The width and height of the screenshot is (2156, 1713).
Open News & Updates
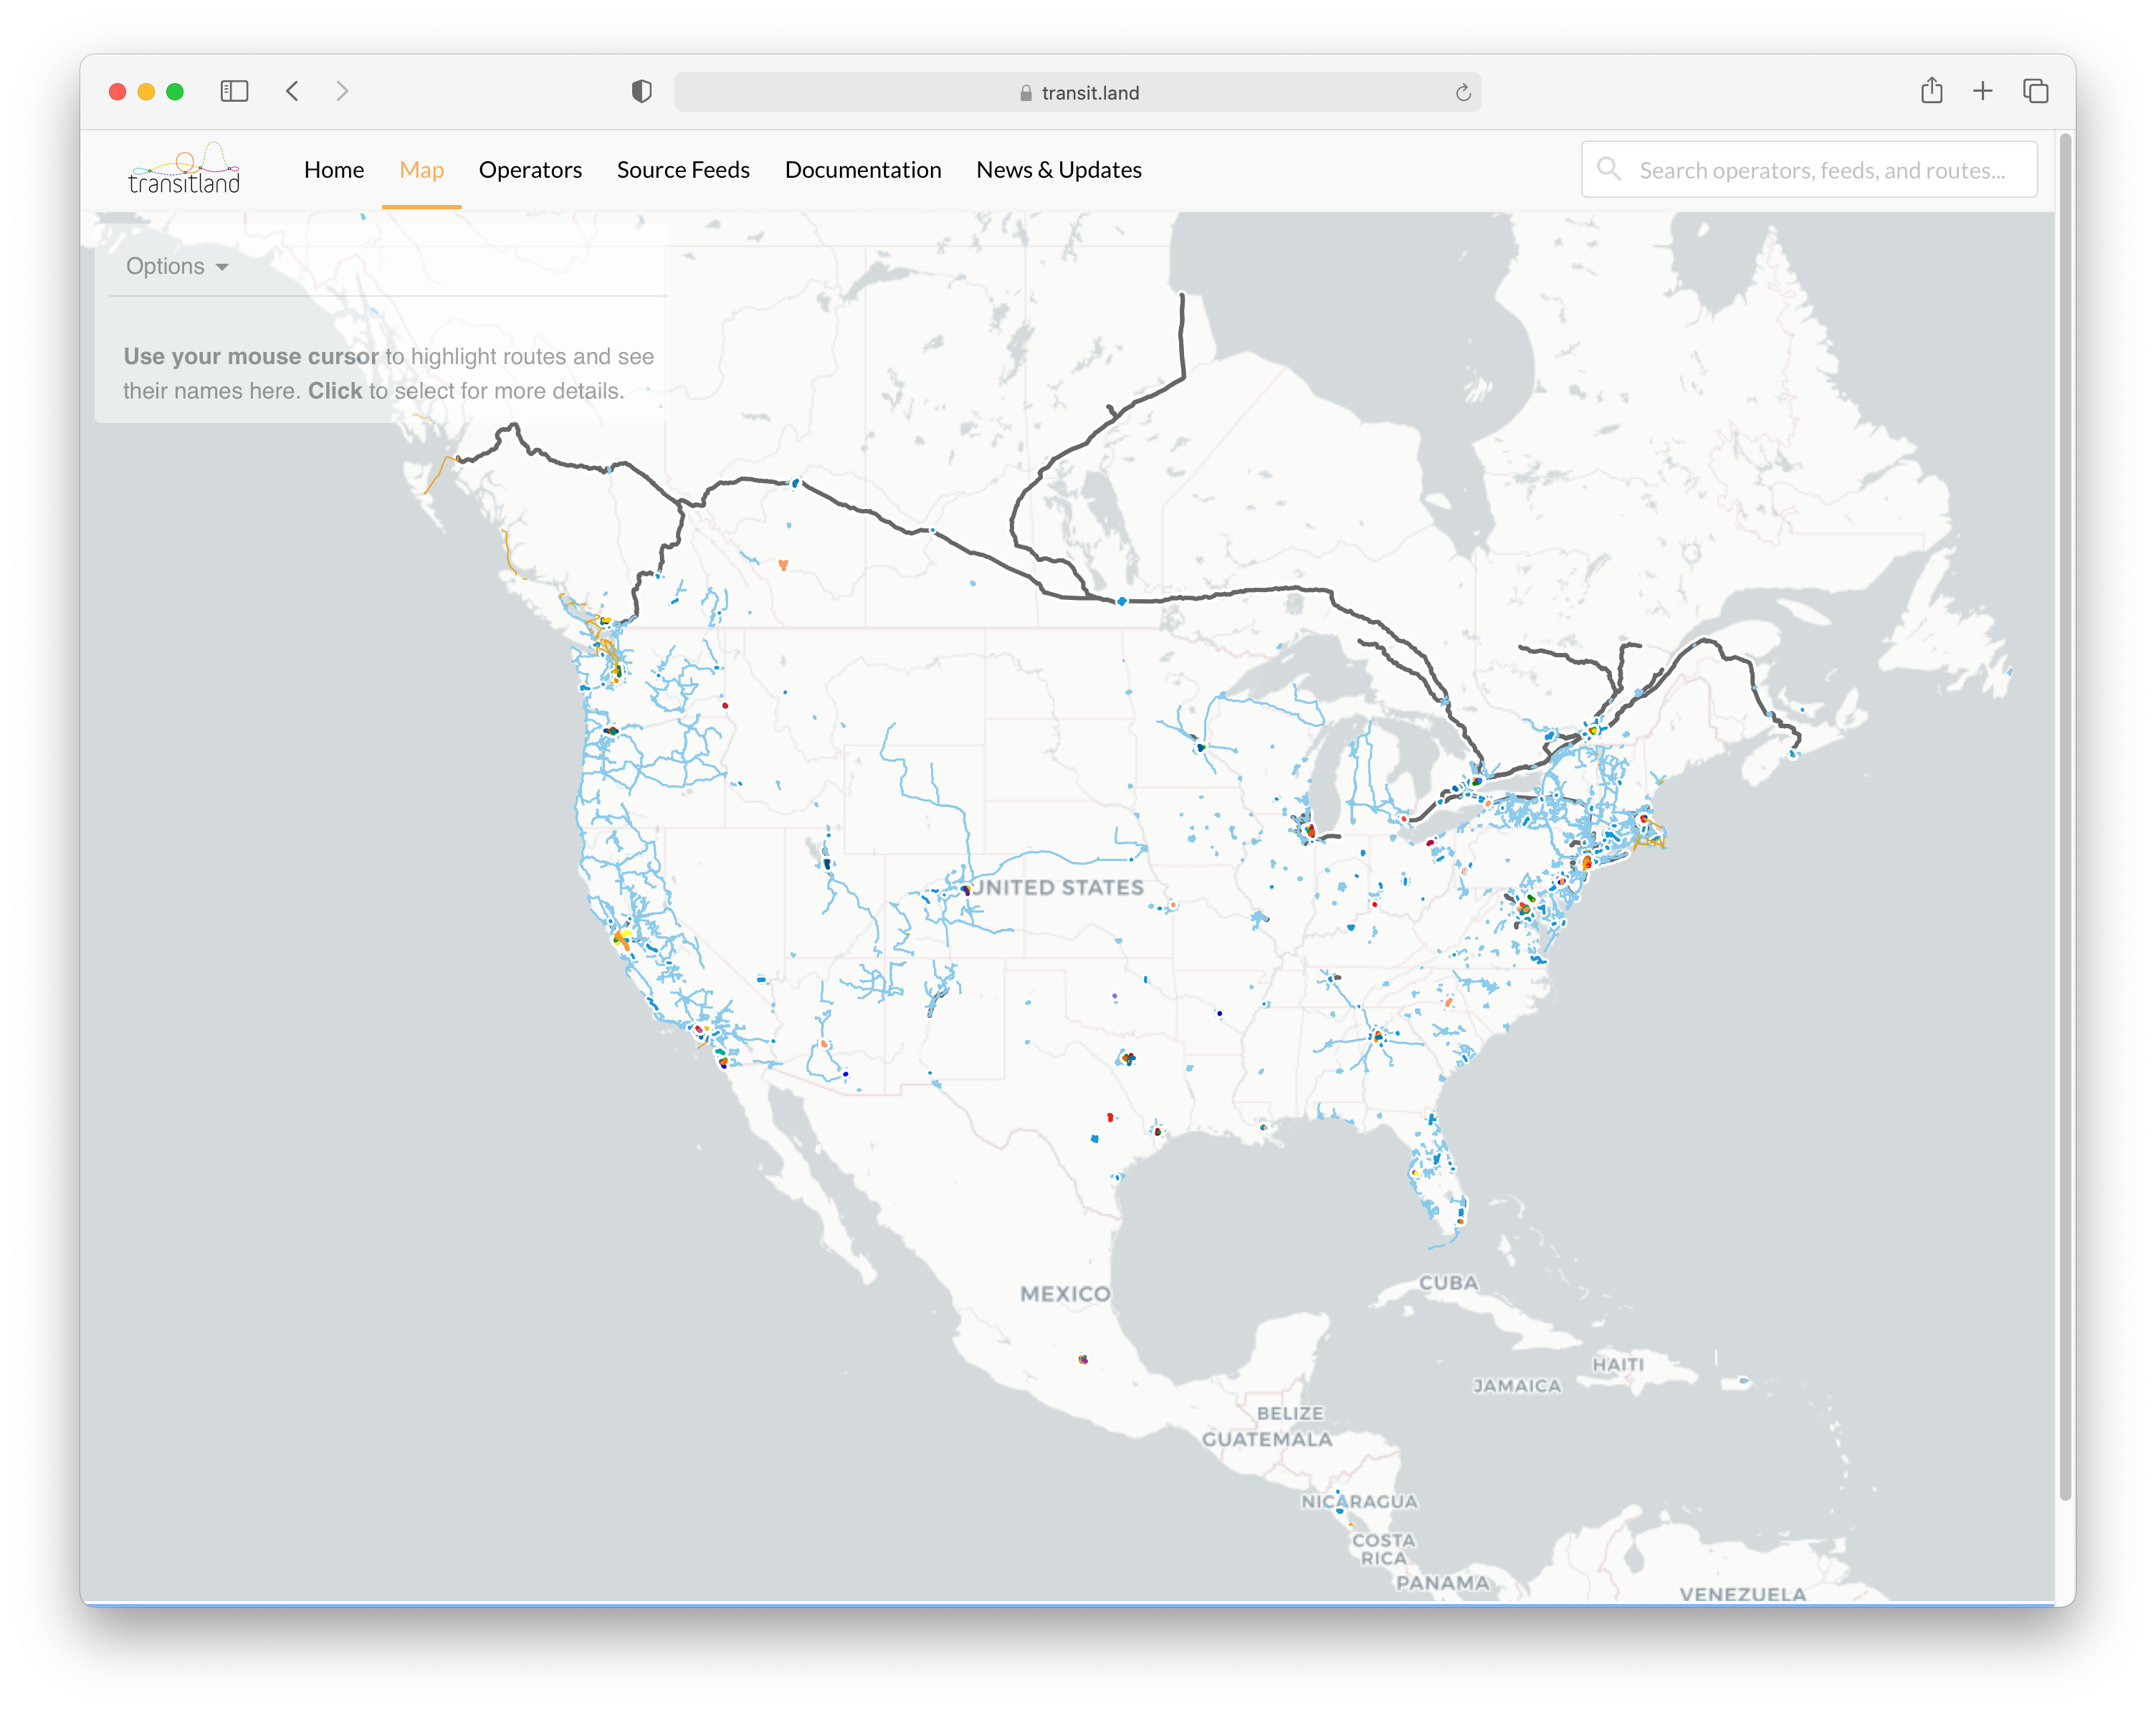coord(1059,170)
